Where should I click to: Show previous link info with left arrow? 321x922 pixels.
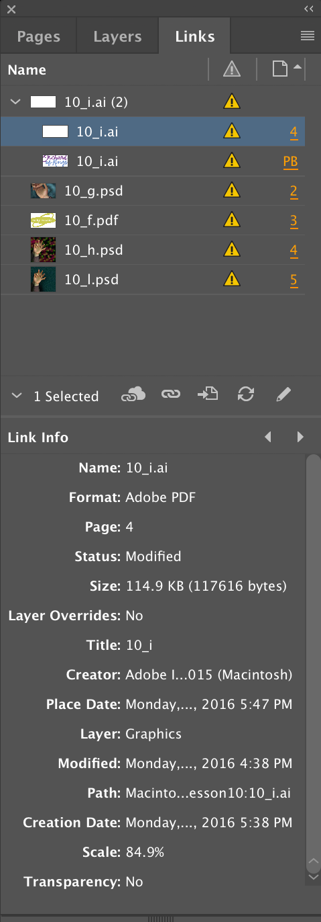(268, 437)
